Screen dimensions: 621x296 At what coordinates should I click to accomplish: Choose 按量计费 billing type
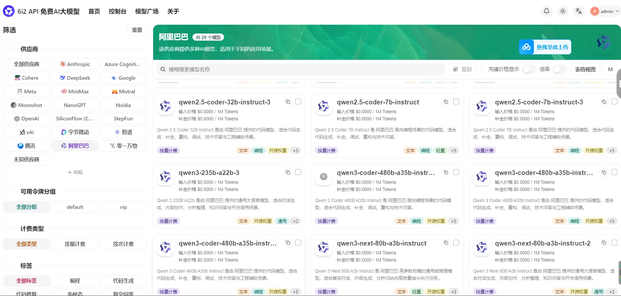coord(75,244)
